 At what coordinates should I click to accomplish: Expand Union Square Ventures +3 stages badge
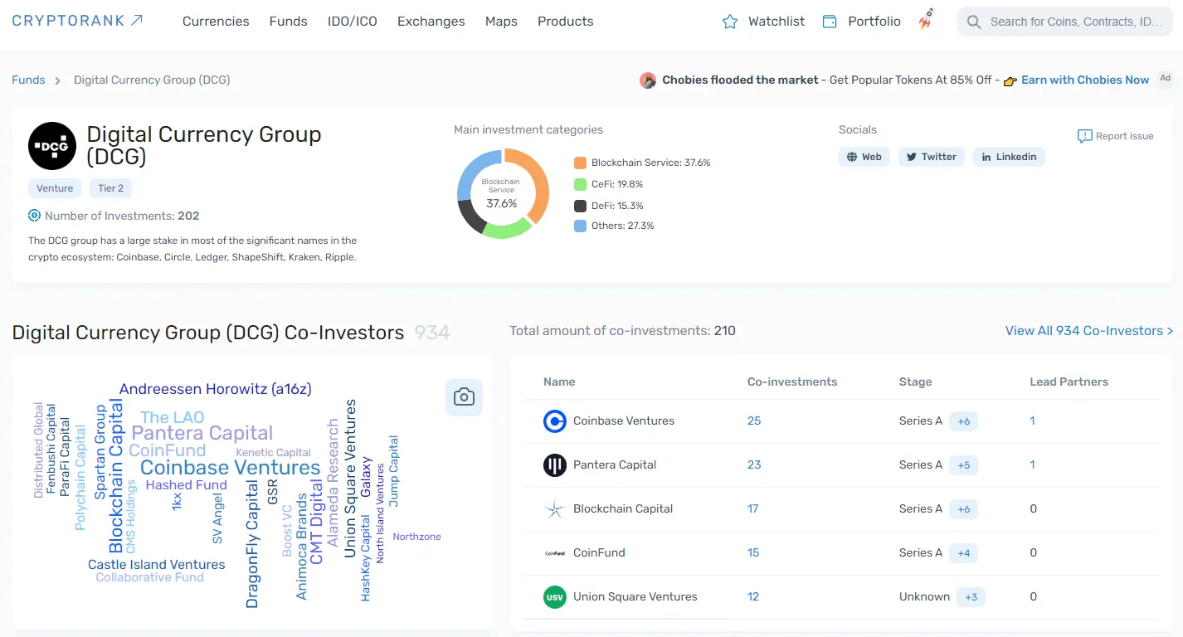coord(971,597)
